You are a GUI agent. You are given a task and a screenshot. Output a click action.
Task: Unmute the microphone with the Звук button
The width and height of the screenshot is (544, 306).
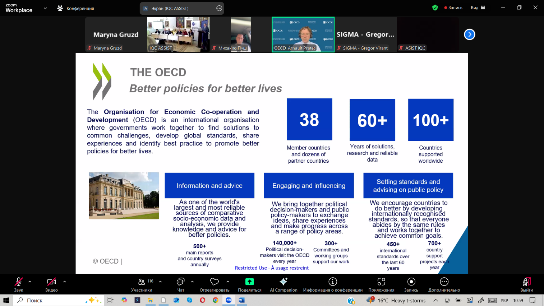tap(19, 284)
